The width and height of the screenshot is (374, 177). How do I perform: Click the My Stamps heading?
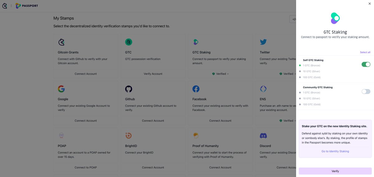point(64,18)
